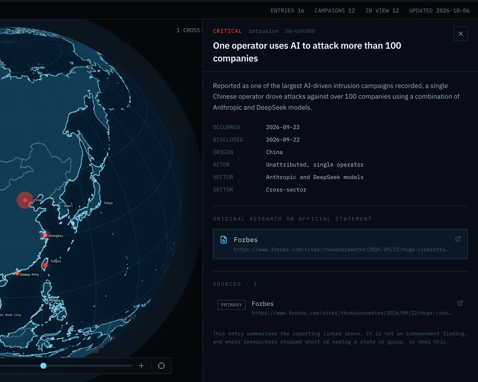The width and height of the screenshot is (478, 382).
Task: Open external link icon on Forbes research card
Action: click(x=458, y=239)
